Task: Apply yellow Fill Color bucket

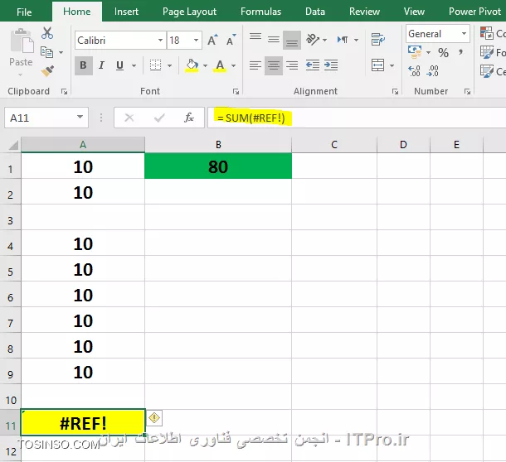Action: (192, 65)
